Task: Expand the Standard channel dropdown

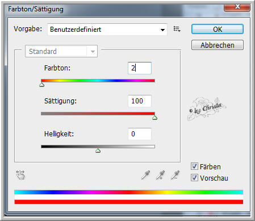Action: (x=61, y=51)
